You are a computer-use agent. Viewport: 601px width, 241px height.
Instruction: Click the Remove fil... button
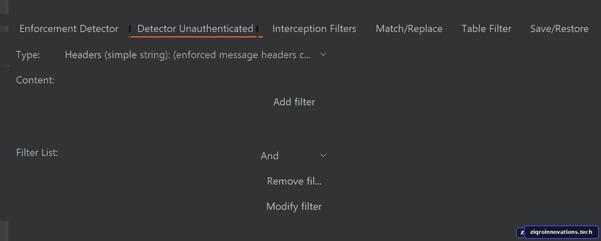[294, 181]
